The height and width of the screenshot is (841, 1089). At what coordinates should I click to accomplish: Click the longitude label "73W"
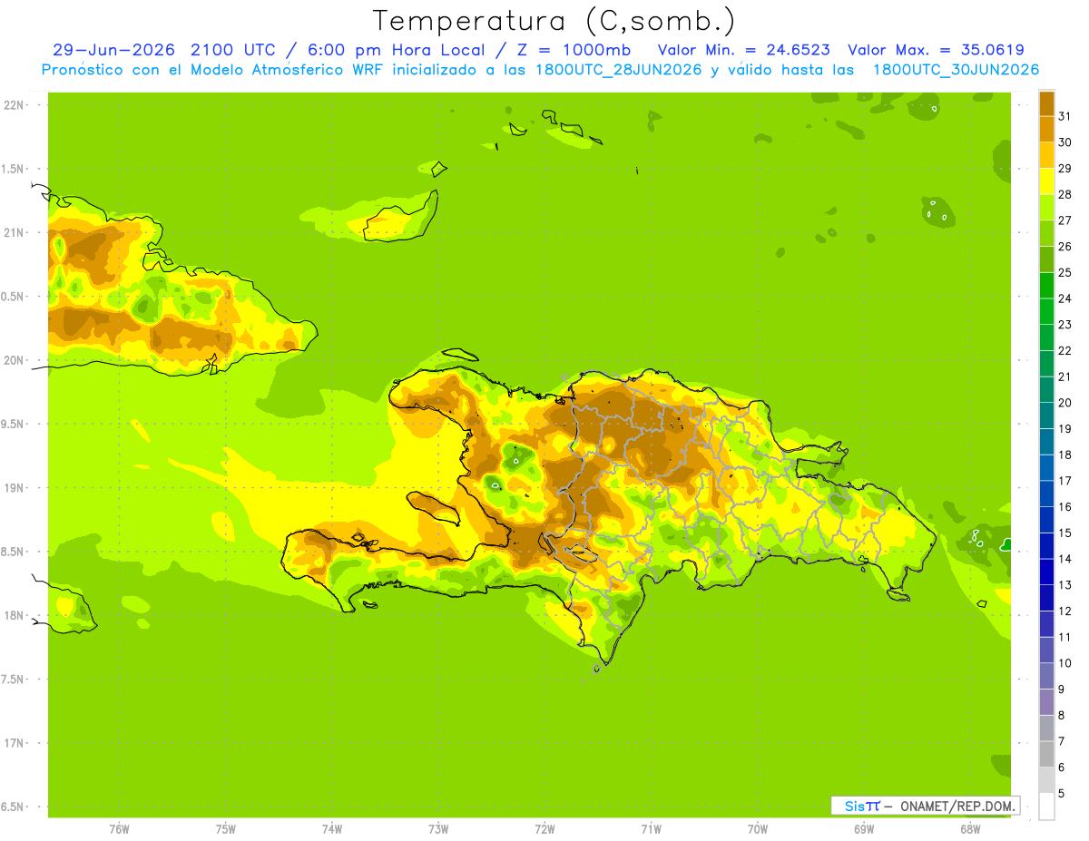(438, 829)
